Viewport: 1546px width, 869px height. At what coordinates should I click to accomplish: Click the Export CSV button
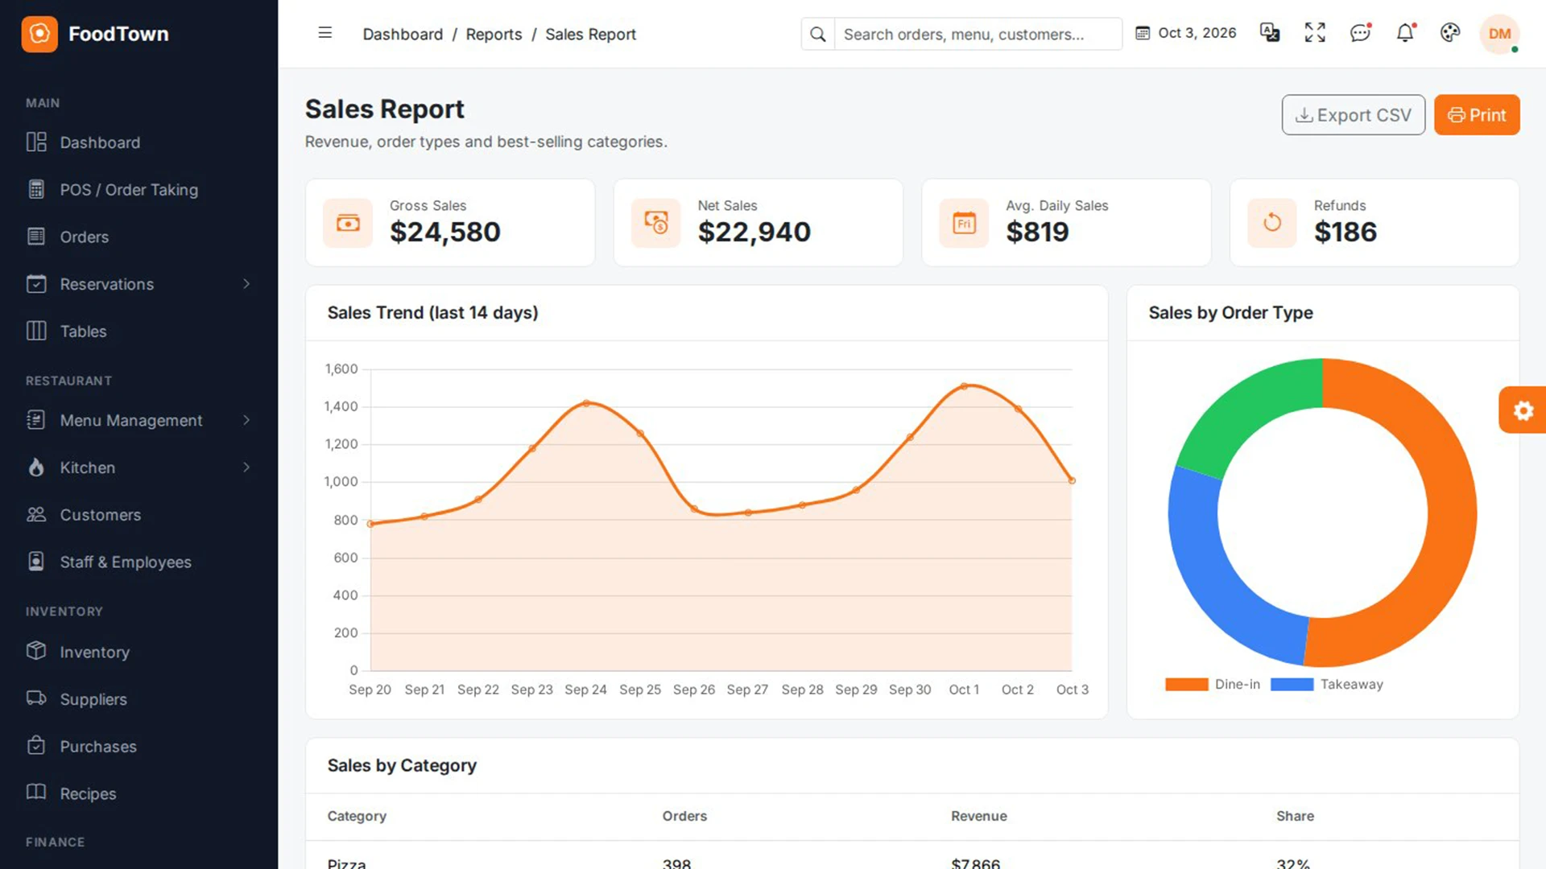point(1353,115)
